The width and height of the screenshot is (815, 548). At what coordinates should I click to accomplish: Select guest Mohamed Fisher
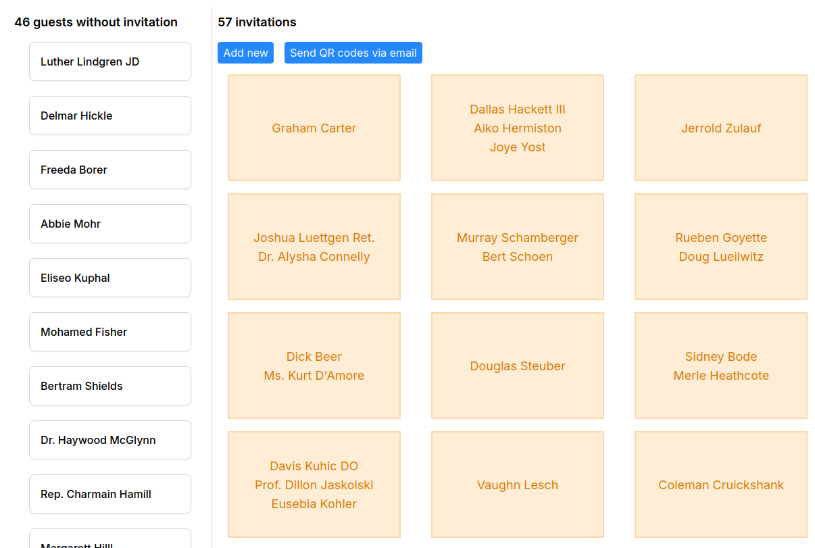coord(109,332)
